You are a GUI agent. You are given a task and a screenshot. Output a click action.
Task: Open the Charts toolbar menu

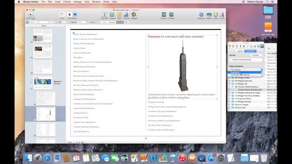click(126, 15)
